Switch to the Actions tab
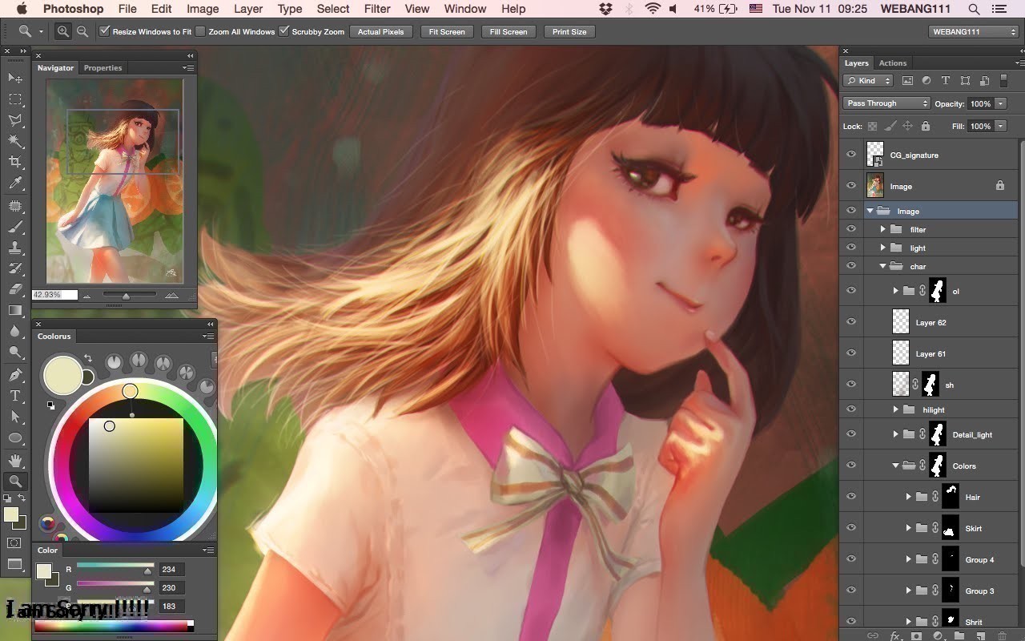Image resolution: width=1025 pixels, height=641 pixels. coord(892,62)
